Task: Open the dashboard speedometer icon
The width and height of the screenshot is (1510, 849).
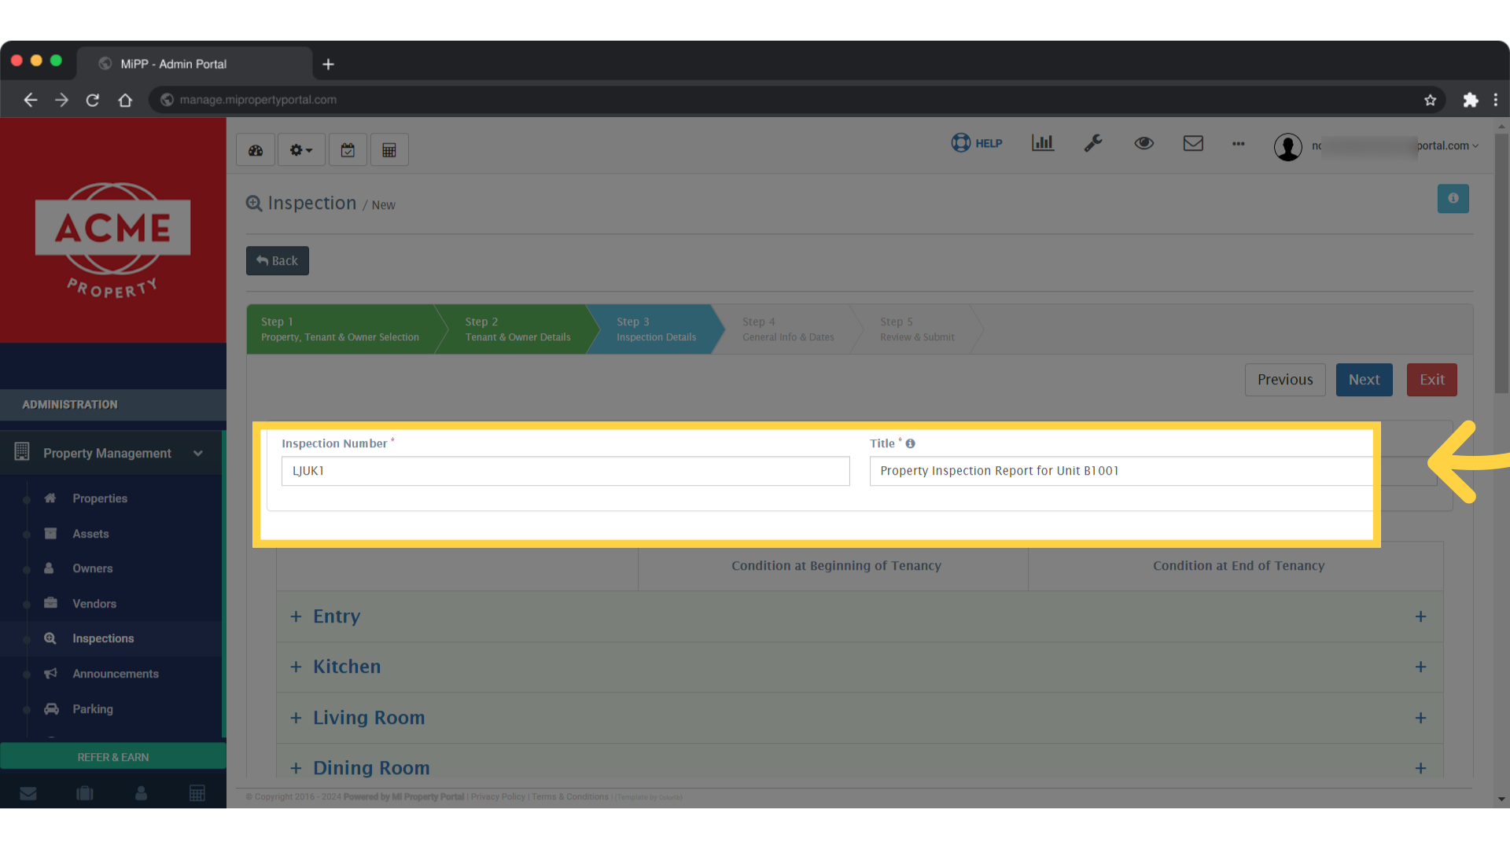Action: click(255, 149)
